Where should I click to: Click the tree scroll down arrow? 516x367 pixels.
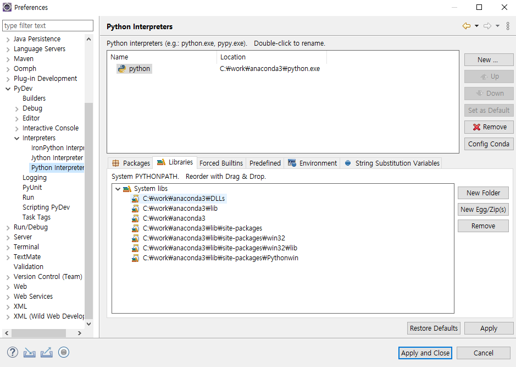point(88,324)
